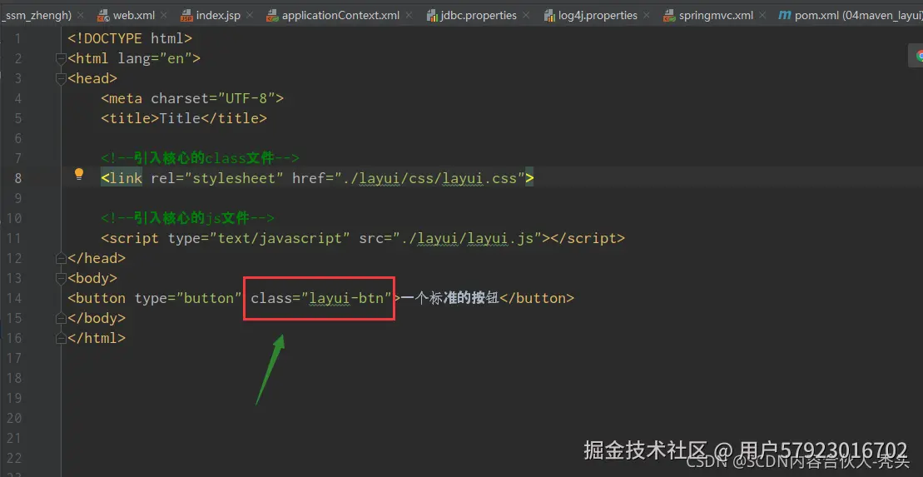The height and width of the screenshot is (477, 923).
Task: Close the log4j.properties tab
Action: [647, 15]
